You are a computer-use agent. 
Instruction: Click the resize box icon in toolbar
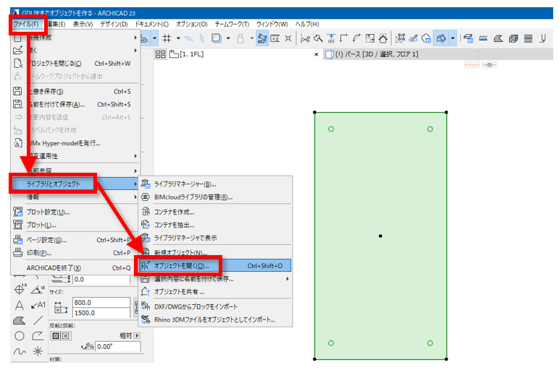pyautogui.click(x=370, y=38)
